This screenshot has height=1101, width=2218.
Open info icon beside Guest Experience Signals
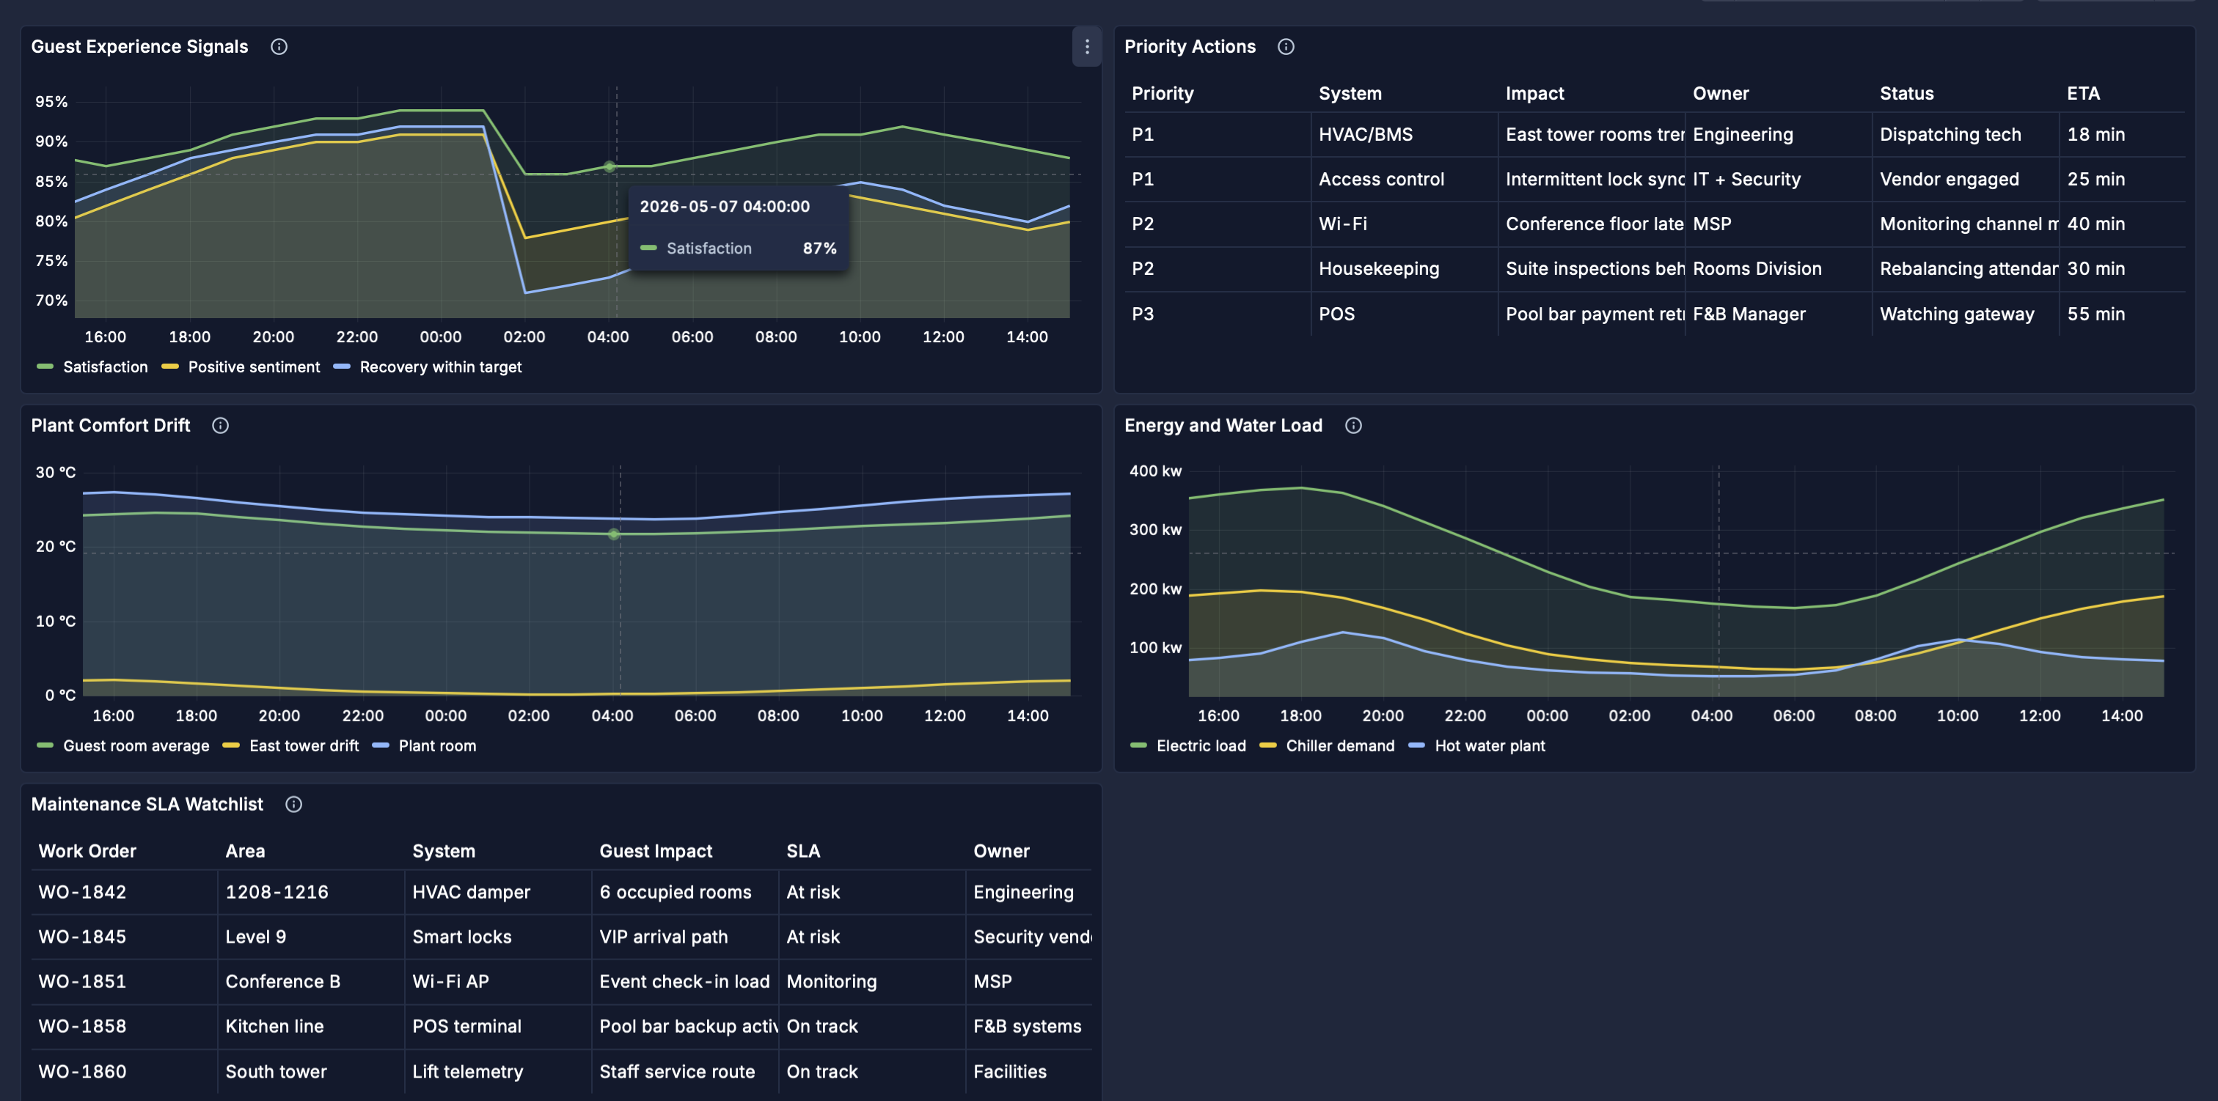tap(279, 46)
